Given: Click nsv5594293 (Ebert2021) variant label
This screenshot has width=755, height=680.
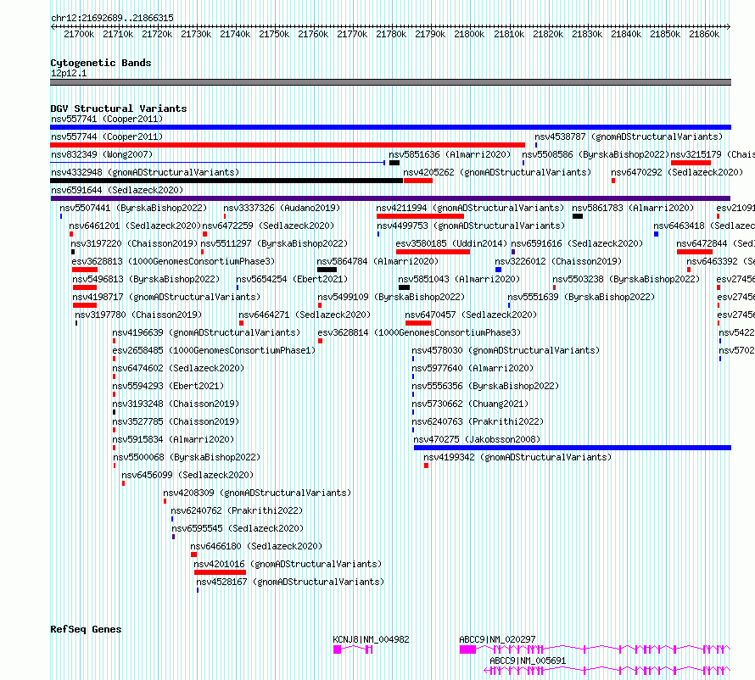Looking at the screenshot, I should pyautogui.click(x=168, y=386).
